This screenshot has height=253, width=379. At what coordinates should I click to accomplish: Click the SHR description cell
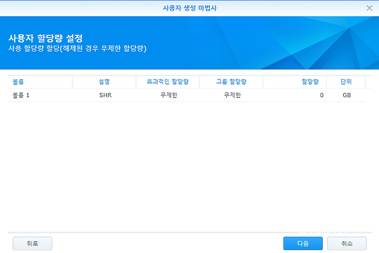tap(104, 95)
